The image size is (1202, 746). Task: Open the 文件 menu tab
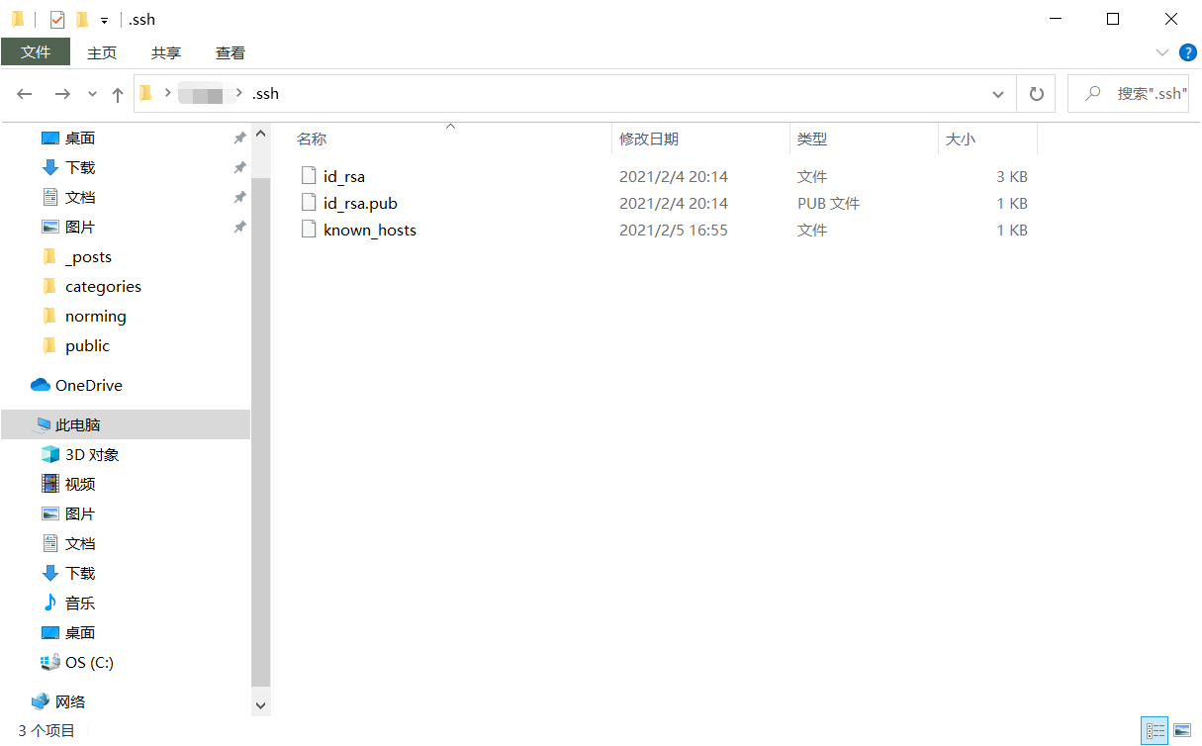(x=36, y=52)
